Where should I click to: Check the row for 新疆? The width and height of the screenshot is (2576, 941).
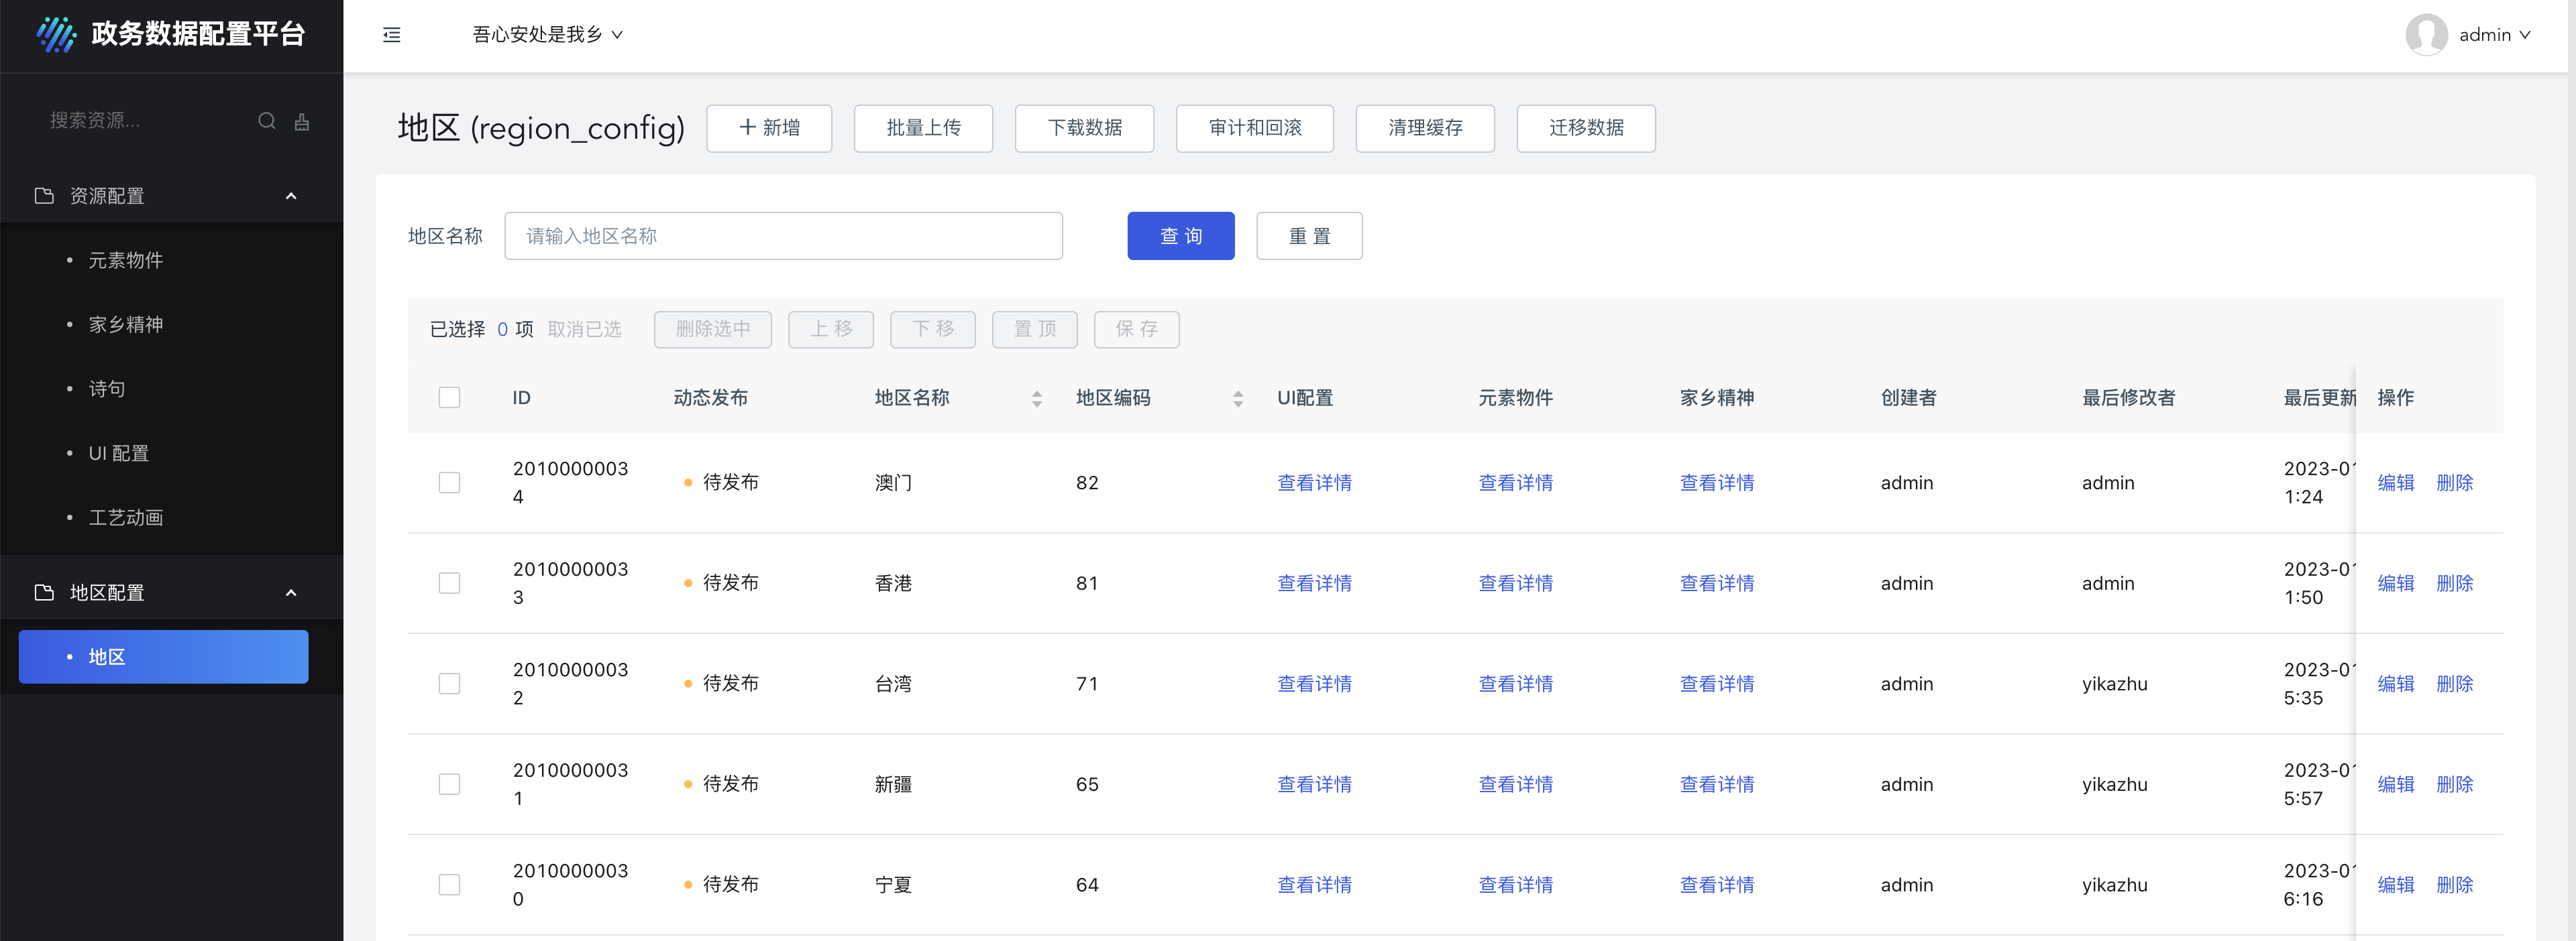pyautogui.click(x=450, y=784)
